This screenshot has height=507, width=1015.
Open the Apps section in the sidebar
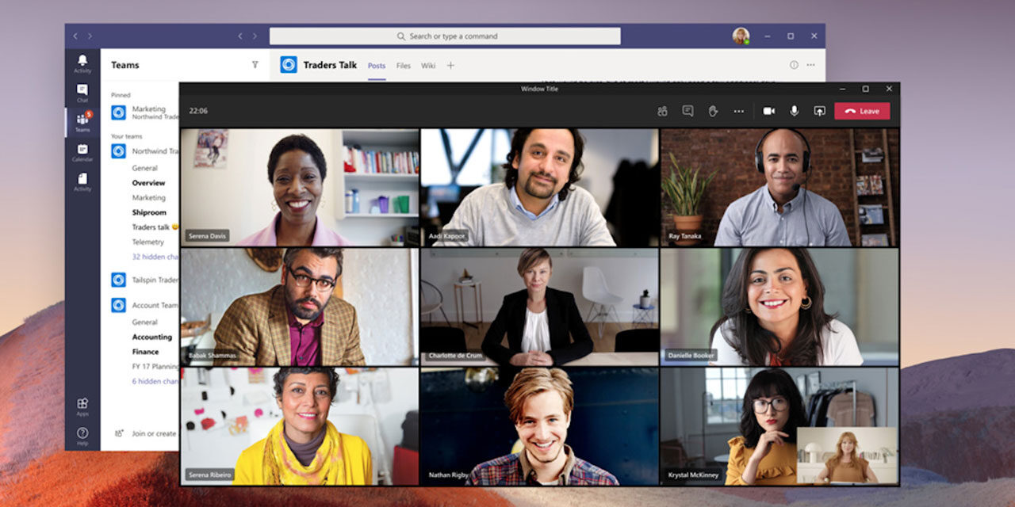82,405
